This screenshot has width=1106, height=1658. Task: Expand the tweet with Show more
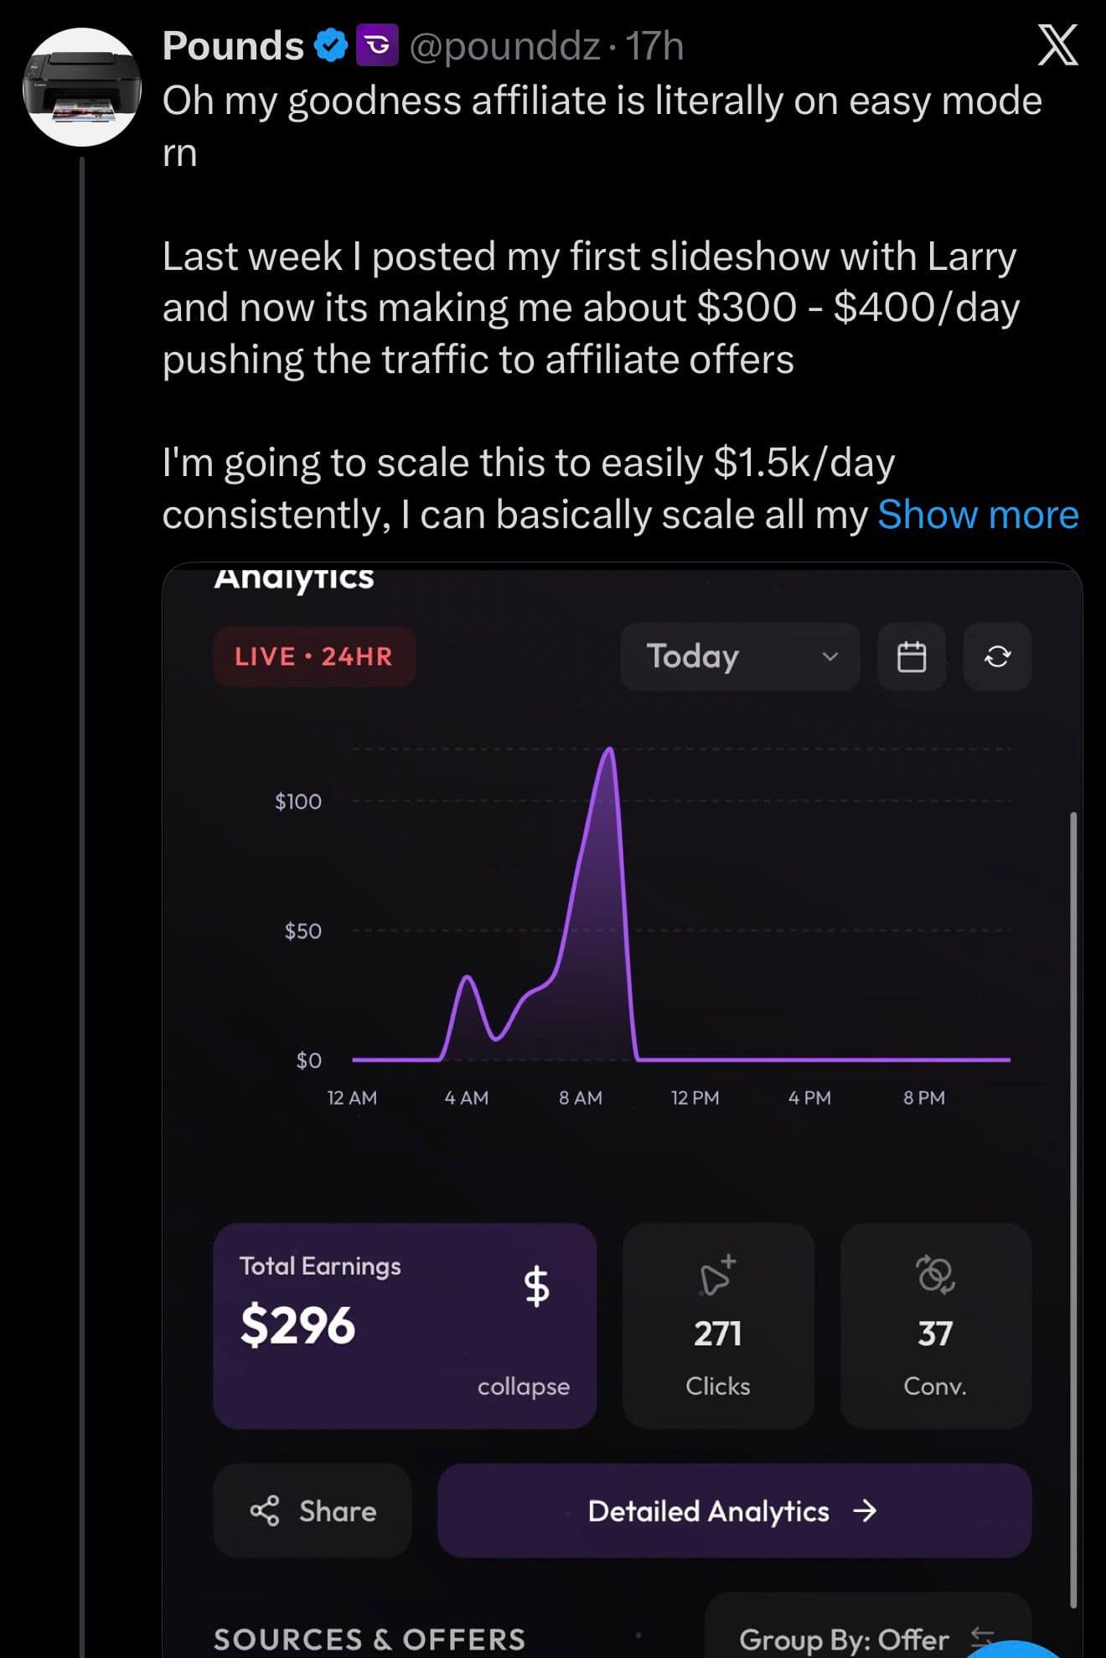[x=978, y=515]
